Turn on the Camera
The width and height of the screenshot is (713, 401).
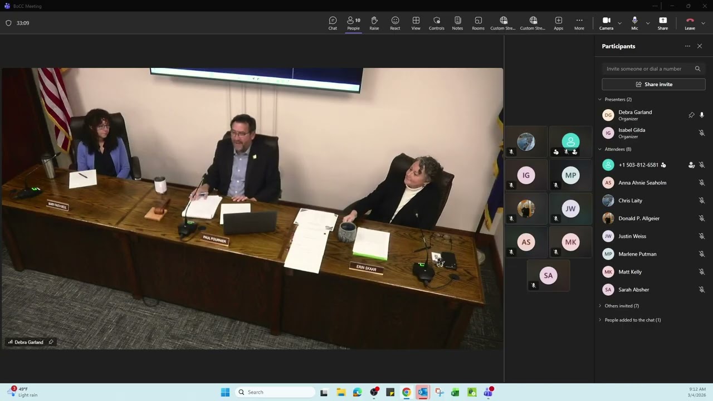(x=606, y=23)
